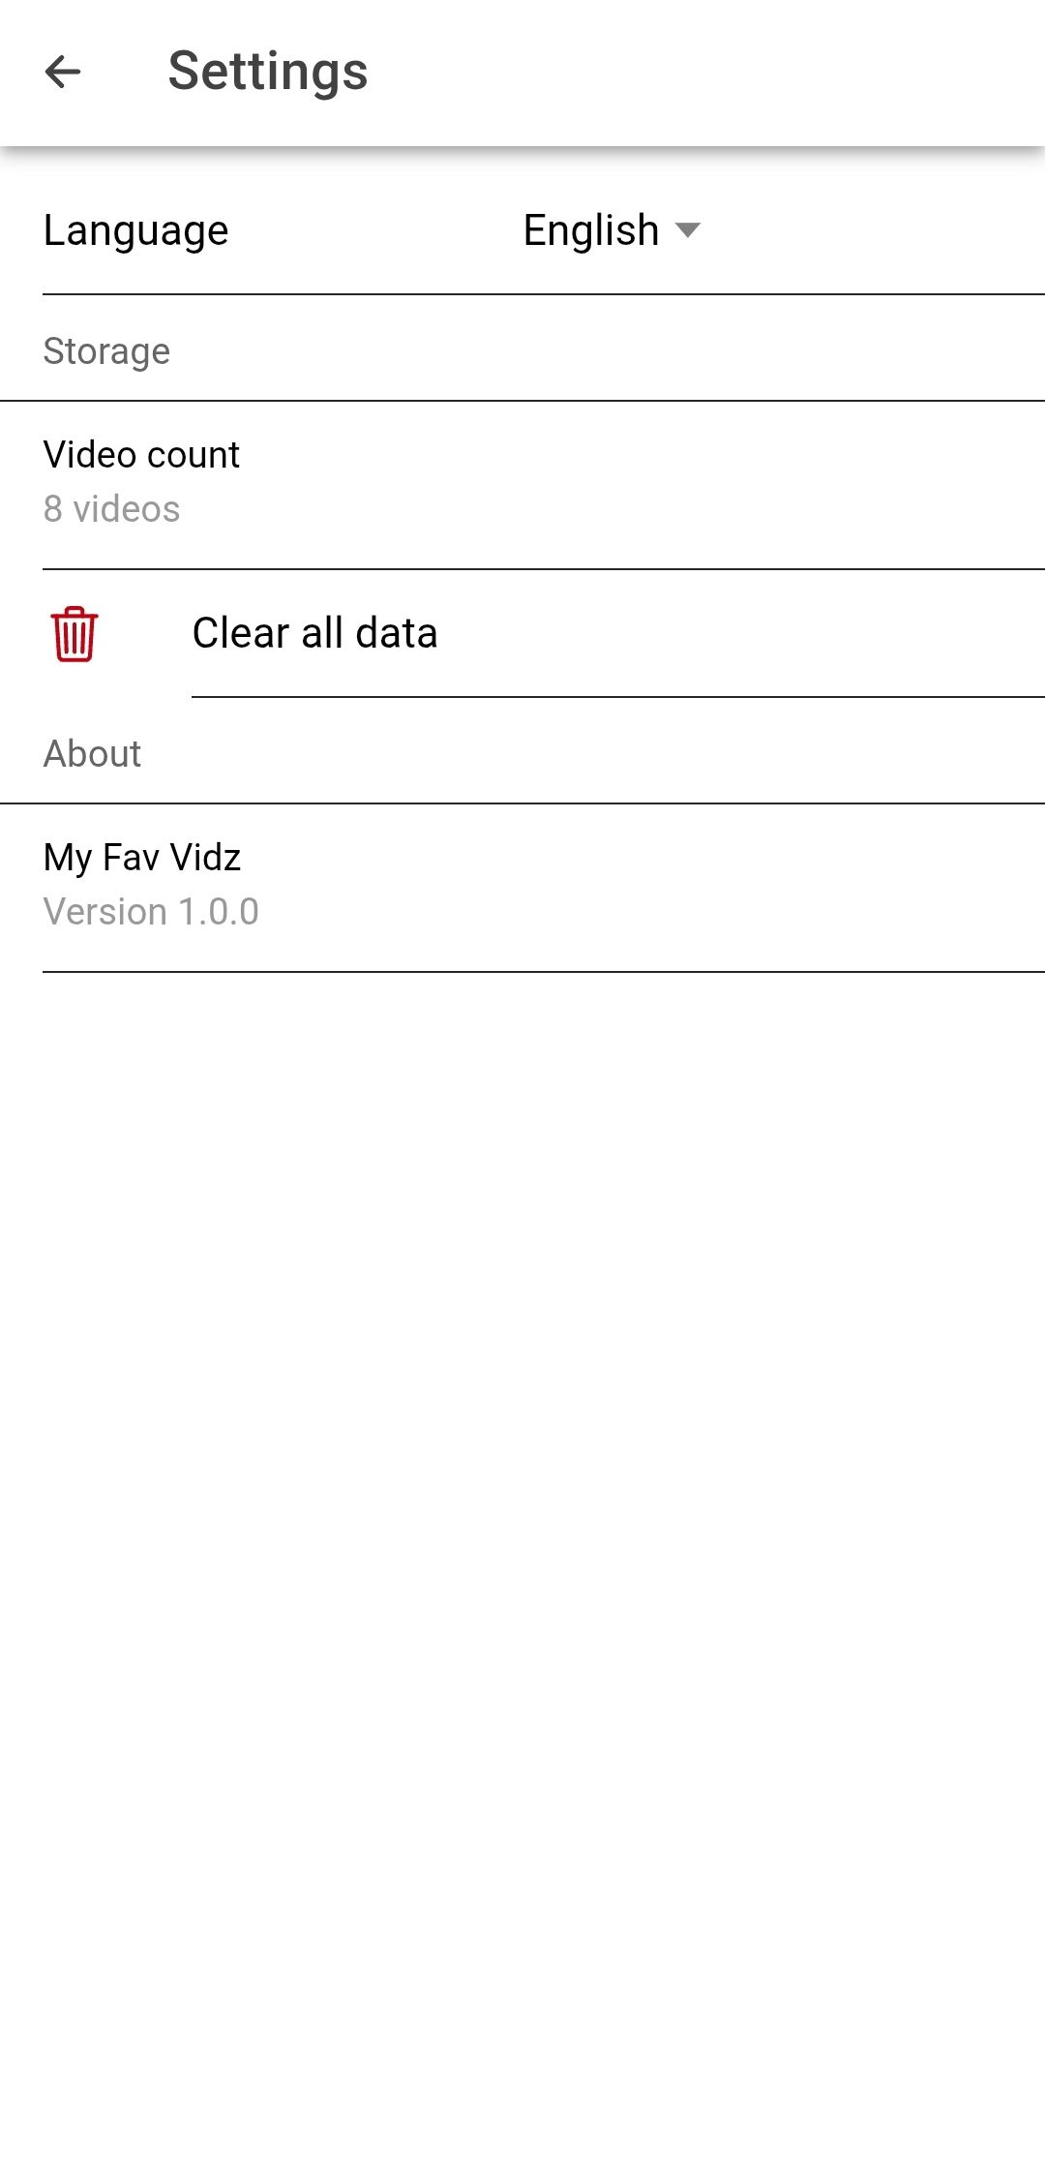Click the small dropdown triangle beside English
Image resolution: width=1045 pixels, height=2182 pixels.
(688, 230)
